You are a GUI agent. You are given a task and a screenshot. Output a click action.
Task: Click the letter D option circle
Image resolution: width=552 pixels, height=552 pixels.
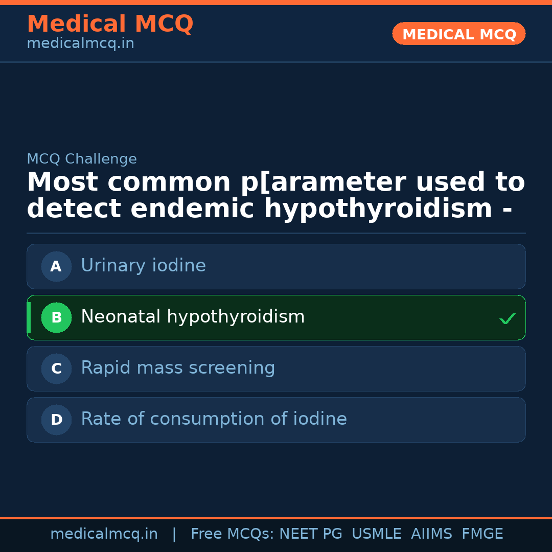click(56, 420)
